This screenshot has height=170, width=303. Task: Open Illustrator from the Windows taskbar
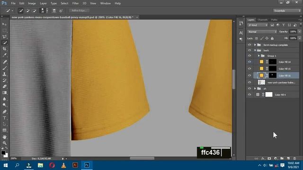pos(75,165)
